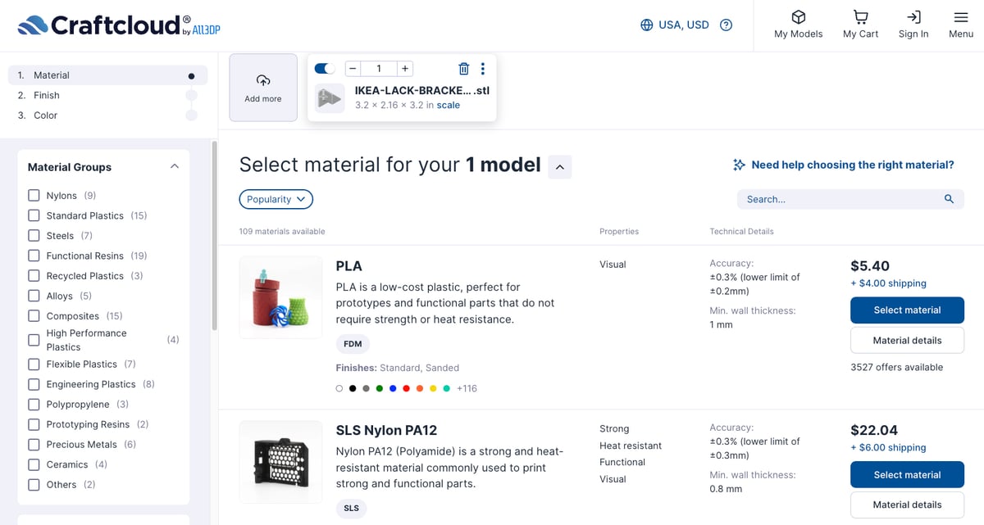Check the Standard Plastics checkbox
Image resolution: width=984 pixels, height=525 pixels.
pyautogui.click(x=34, y=215)
